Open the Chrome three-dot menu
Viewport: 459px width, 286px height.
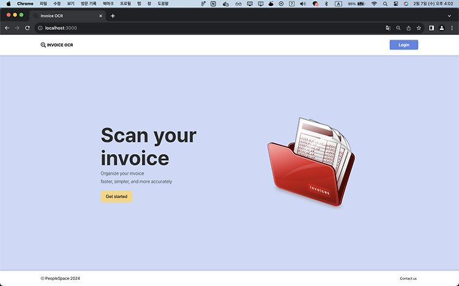click(x=452, y=28)
